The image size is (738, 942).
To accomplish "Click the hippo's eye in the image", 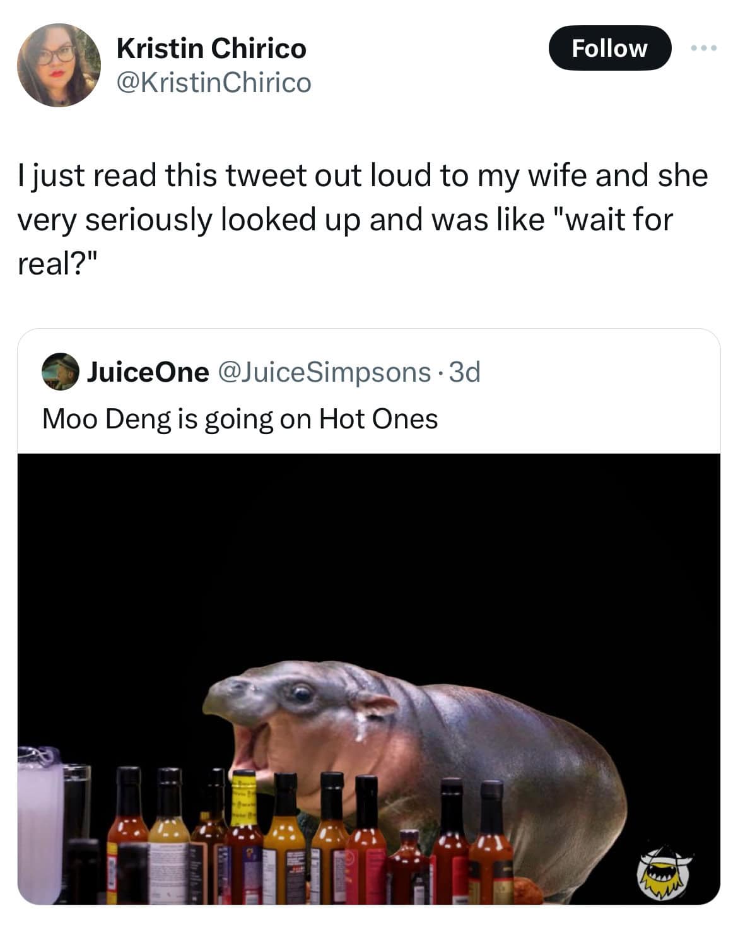I will tap(302, 694).
